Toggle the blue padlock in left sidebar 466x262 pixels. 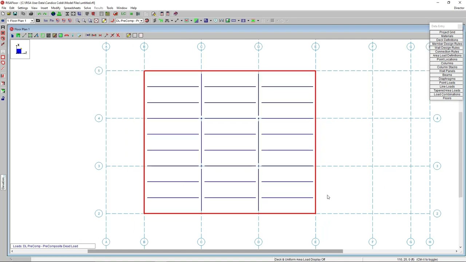pos(3,98)
